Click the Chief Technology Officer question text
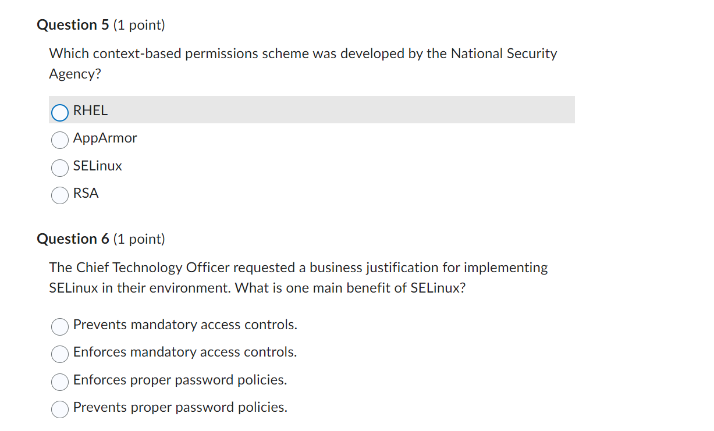This screenshot has height=431, width=714. [x=299, y=277]
